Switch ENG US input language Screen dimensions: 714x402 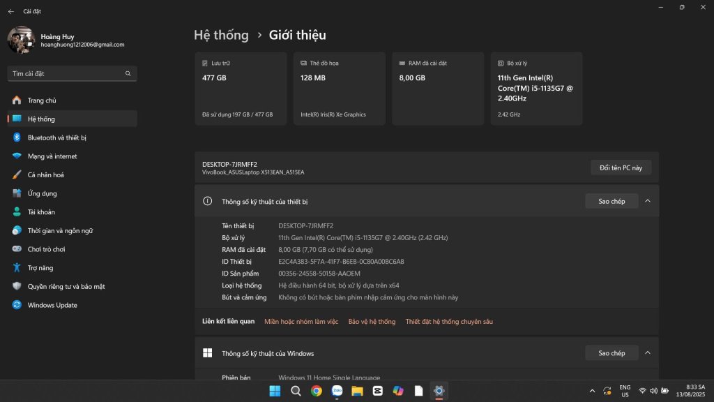click(x=625, y=391)
